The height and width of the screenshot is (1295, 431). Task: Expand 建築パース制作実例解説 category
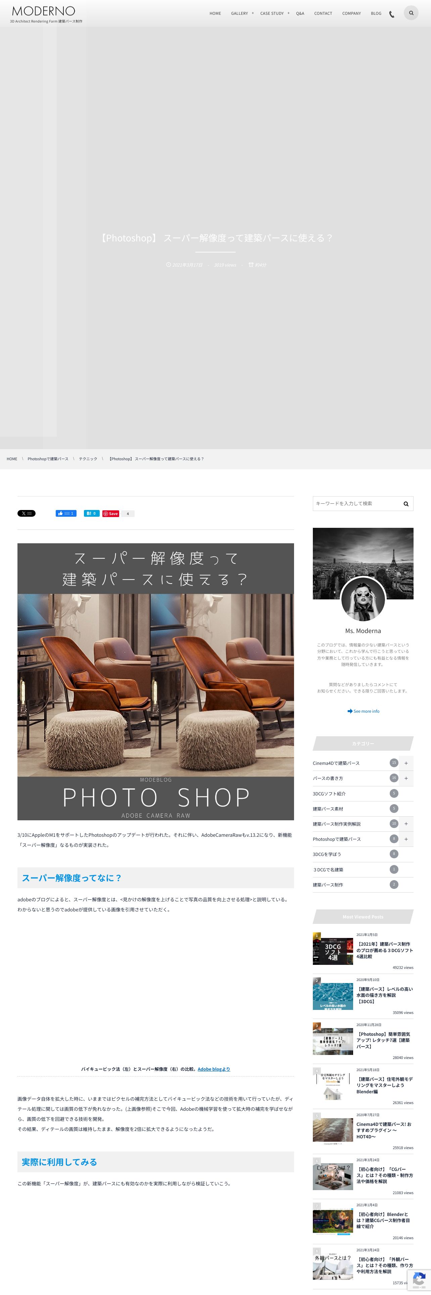point(406,824)
